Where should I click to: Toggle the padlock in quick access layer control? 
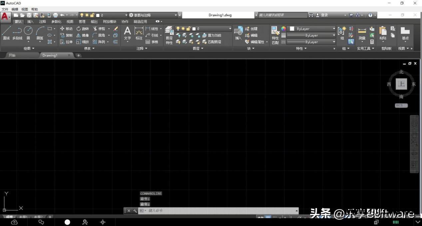pos(92,15)
